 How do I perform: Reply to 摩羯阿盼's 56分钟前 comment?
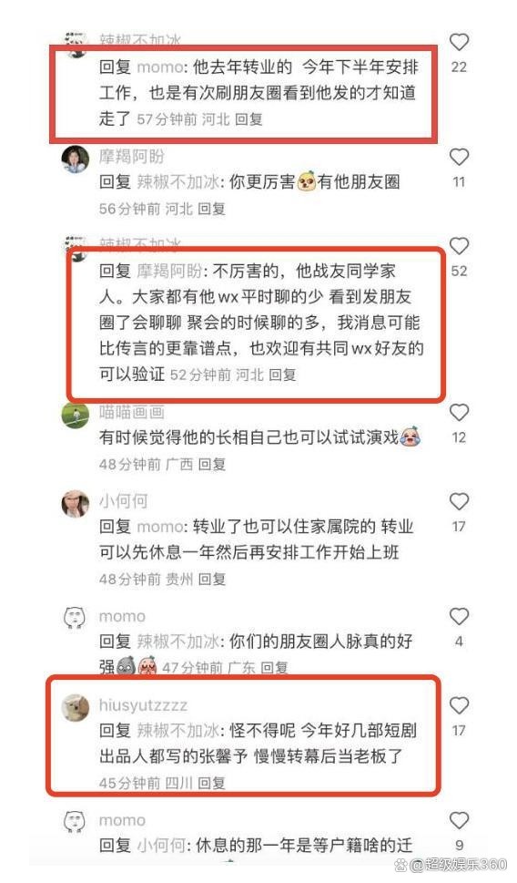(212, 209)
